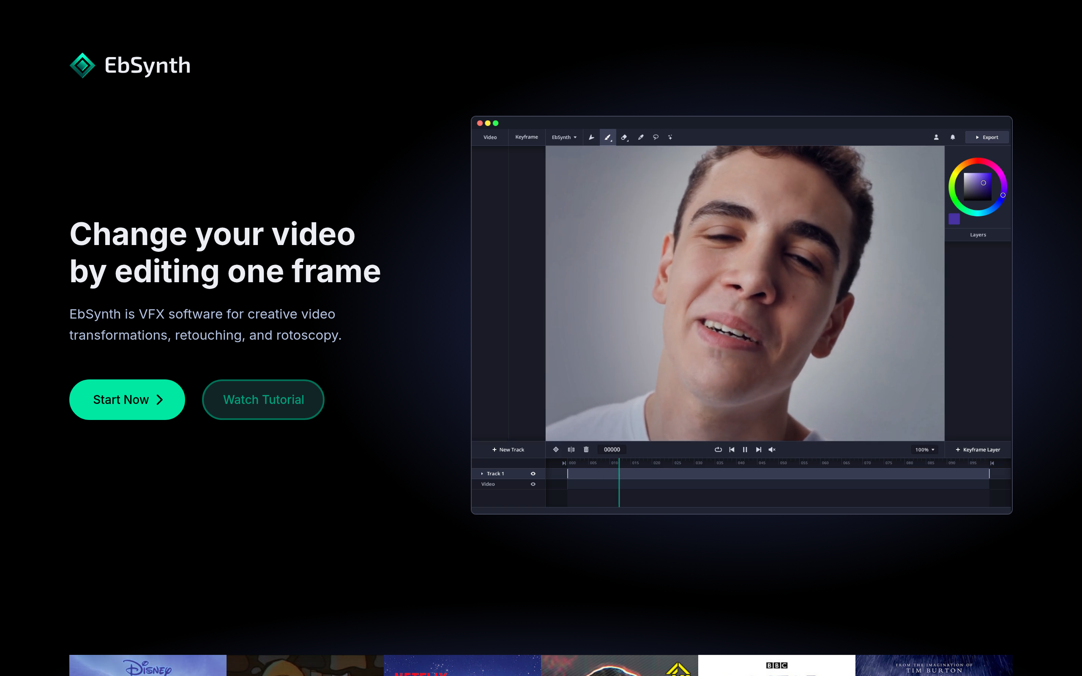Activate the Lasso selection tool
Image resolution: width=1082 pixels, height=676 pixels.
click(656, 137)
